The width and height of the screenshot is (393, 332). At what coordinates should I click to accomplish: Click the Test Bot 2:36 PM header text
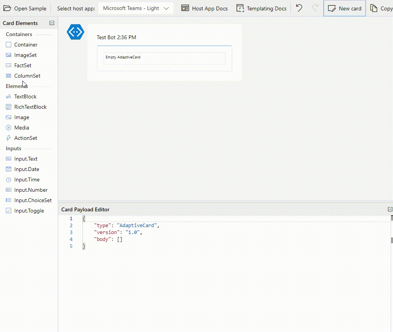(116, 38)
